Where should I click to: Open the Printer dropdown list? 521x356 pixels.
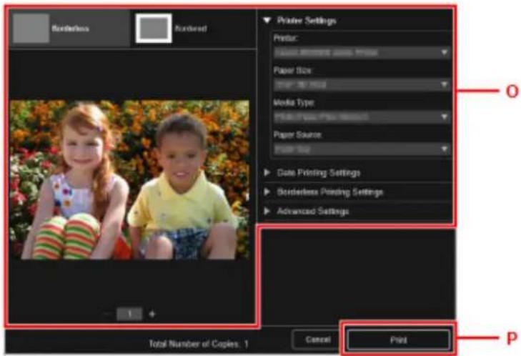[362, 52]
